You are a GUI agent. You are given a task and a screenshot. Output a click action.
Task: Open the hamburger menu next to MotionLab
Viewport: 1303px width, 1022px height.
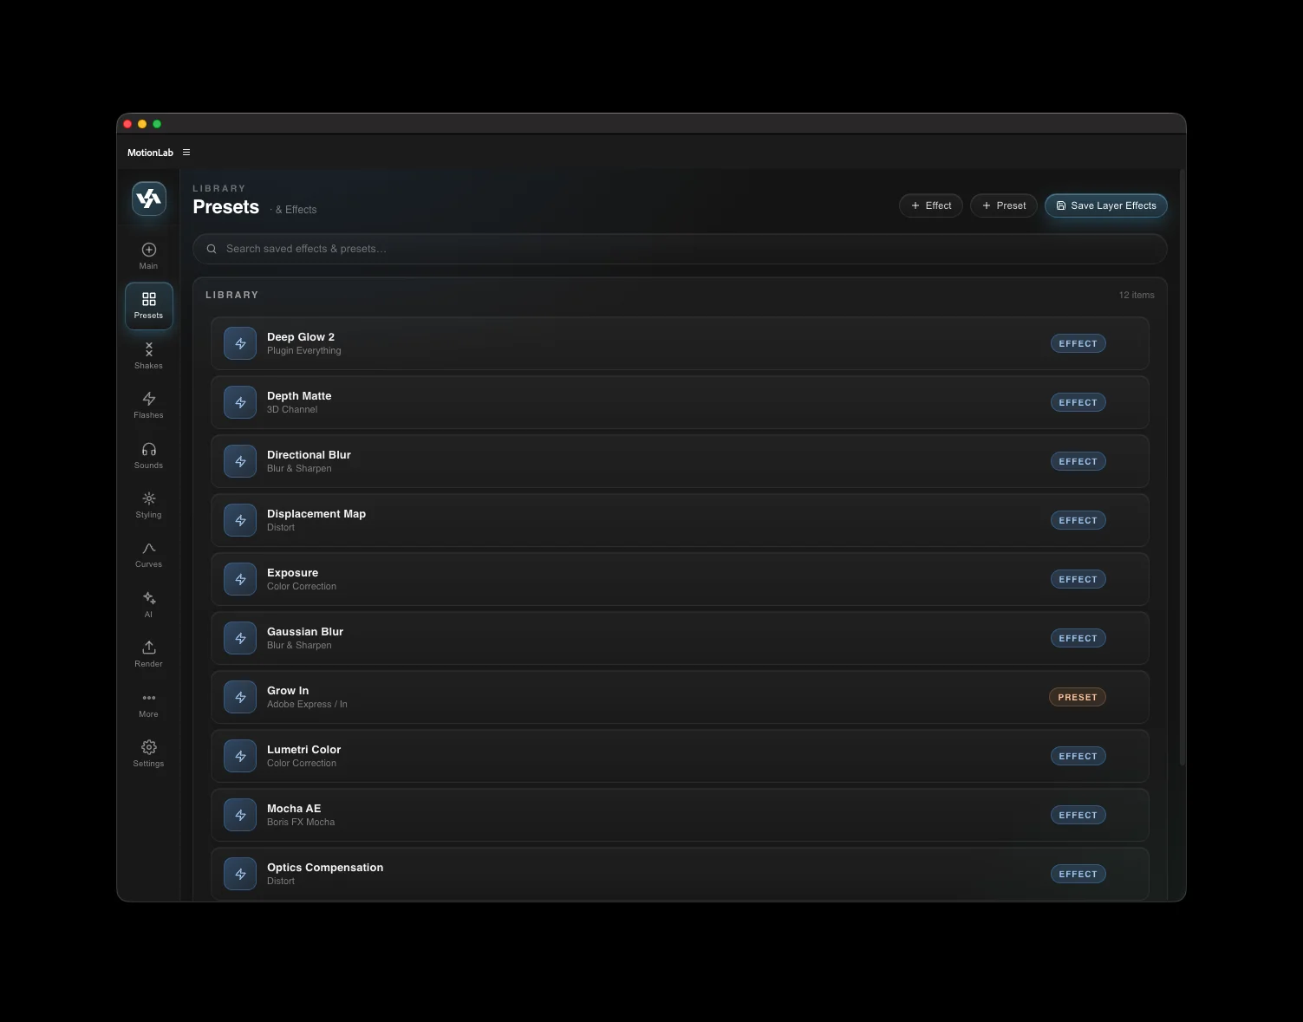click(186, 153)
